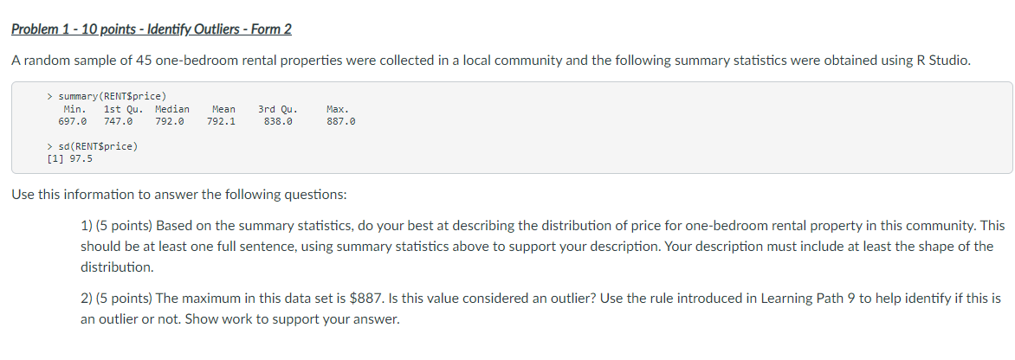The height and width of the screenshot is (360, 1015).
Task: Click the median value 792.0
Action: coord(170,122)
